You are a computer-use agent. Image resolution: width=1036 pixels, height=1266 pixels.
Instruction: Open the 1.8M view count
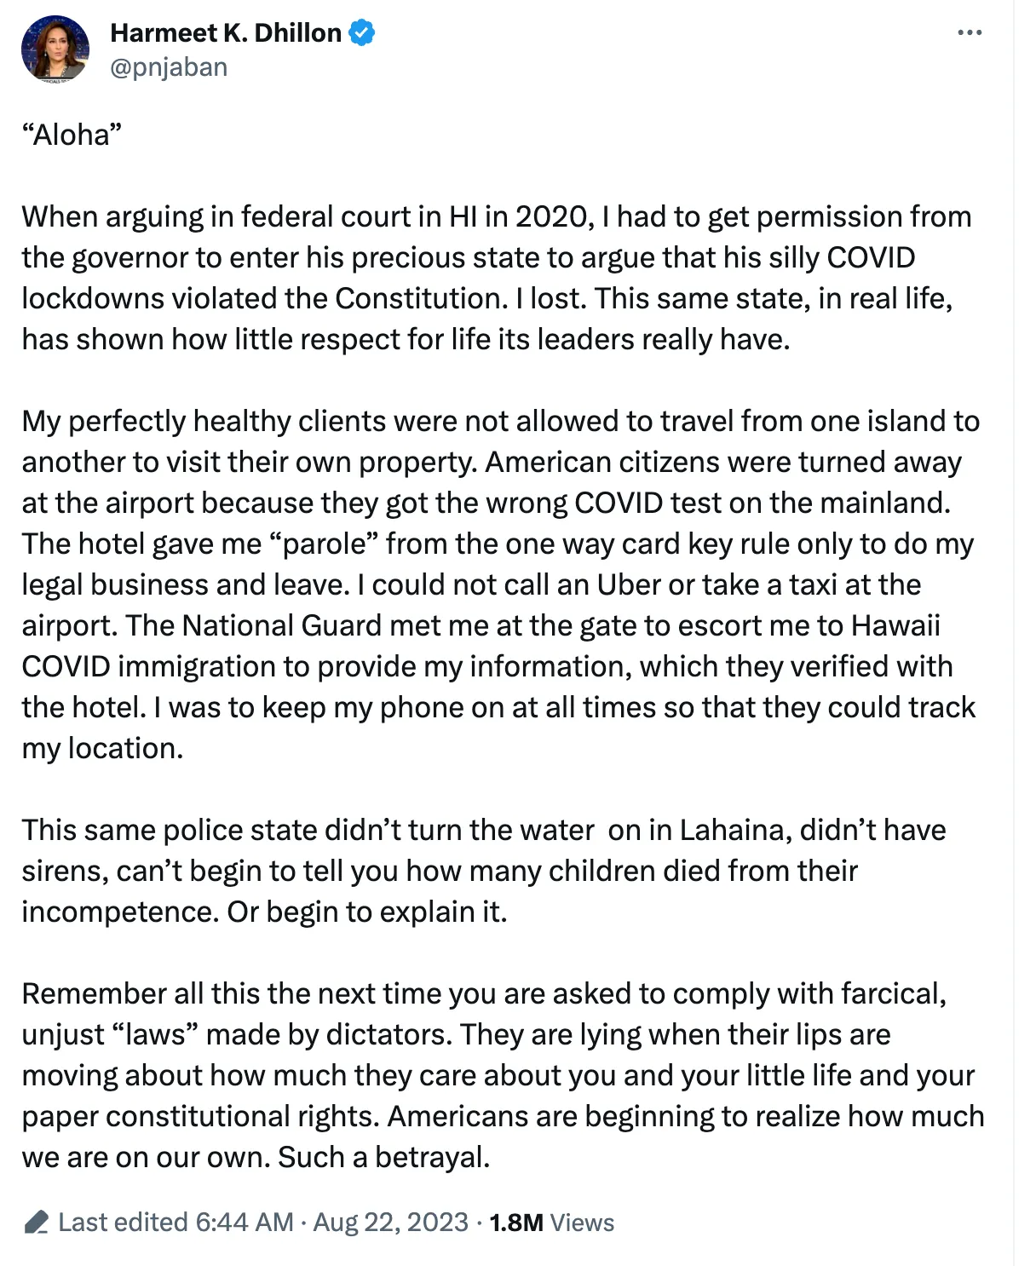[x=516, y=1223]
